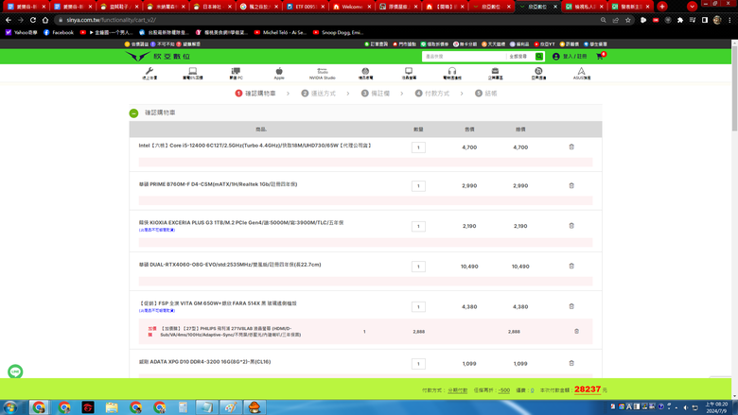738x415 pixels.
Task: Edit quantity for ADATA XPG D10 RAM
Action: [x=418, y=363]
